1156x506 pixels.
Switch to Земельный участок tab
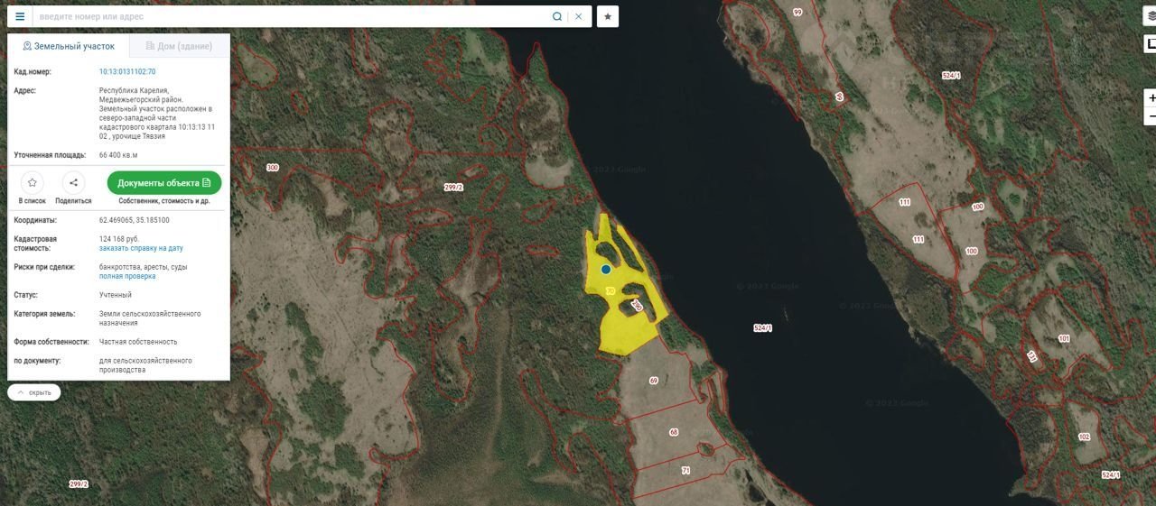tap(69, 46)
